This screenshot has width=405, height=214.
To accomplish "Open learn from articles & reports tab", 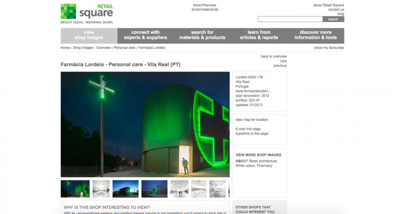I will 259,36.
